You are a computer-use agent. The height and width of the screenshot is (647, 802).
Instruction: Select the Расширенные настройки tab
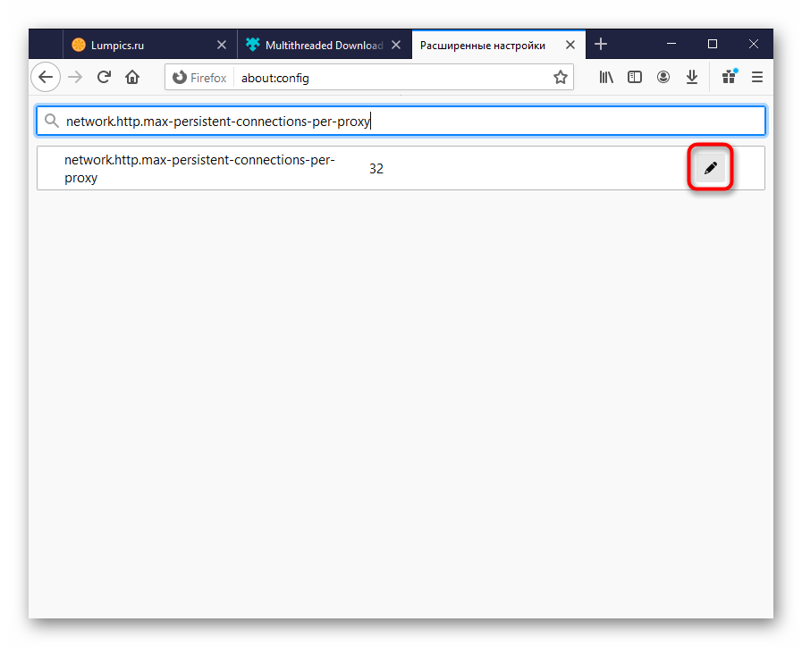tap(499, 45)
